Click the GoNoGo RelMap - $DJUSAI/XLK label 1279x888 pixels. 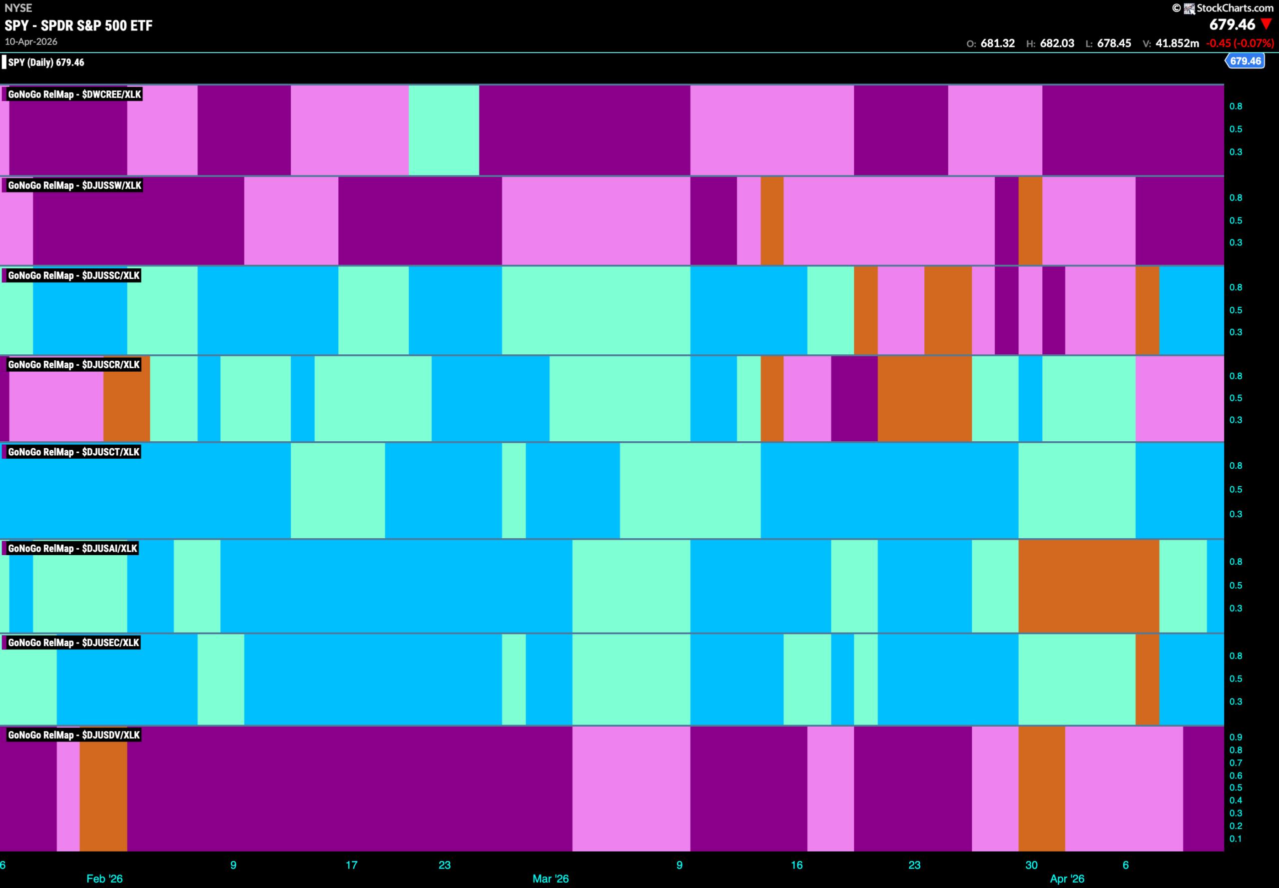72,549
